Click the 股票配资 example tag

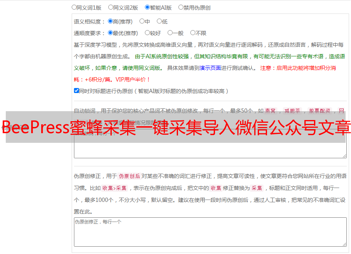coord(320,111)
